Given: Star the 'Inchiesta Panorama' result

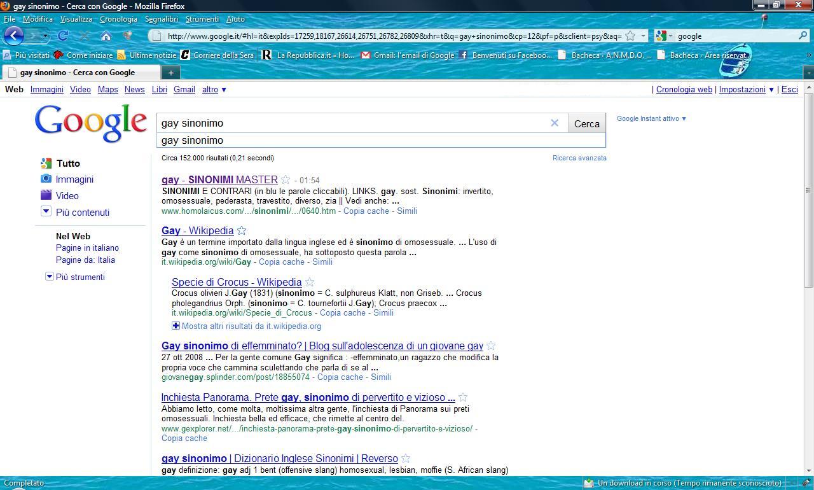Looking at the screenshot, I should [x=463, y=398].
